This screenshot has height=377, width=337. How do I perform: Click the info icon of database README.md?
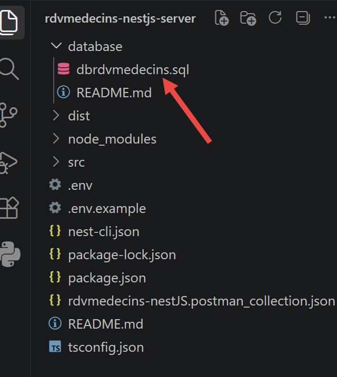click(64, 92)
